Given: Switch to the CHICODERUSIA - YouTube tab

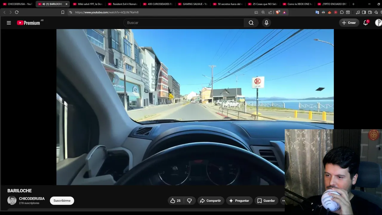Looking at the screenshot, I should [x=18, y=4].
